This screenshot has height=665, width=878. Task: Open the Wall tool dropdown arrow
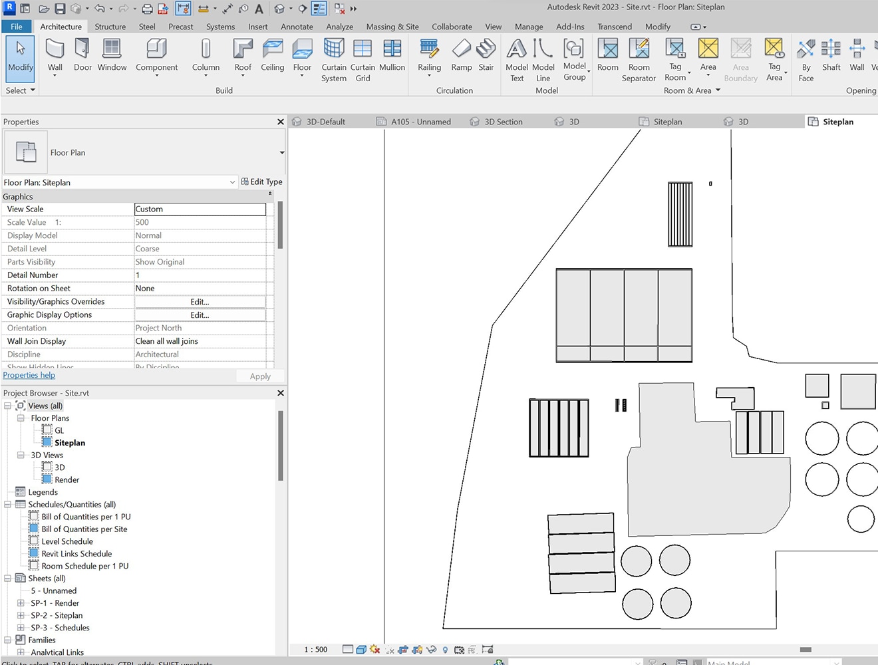pos(55,75)
